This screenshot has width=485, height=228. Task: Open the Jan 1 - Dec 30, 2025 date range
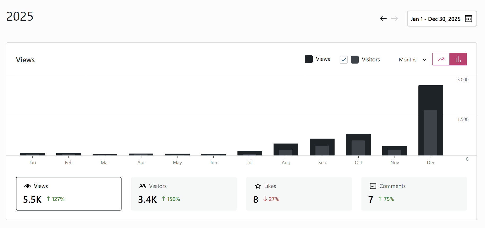[435, 19]
